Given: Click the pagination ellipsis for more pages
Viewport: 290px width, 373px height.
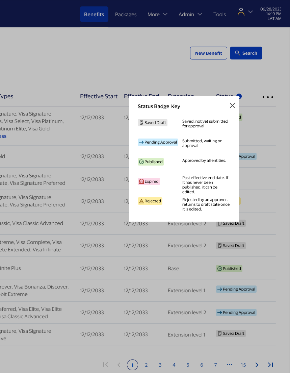Looking at the screenshot, I should coord(230,365).
